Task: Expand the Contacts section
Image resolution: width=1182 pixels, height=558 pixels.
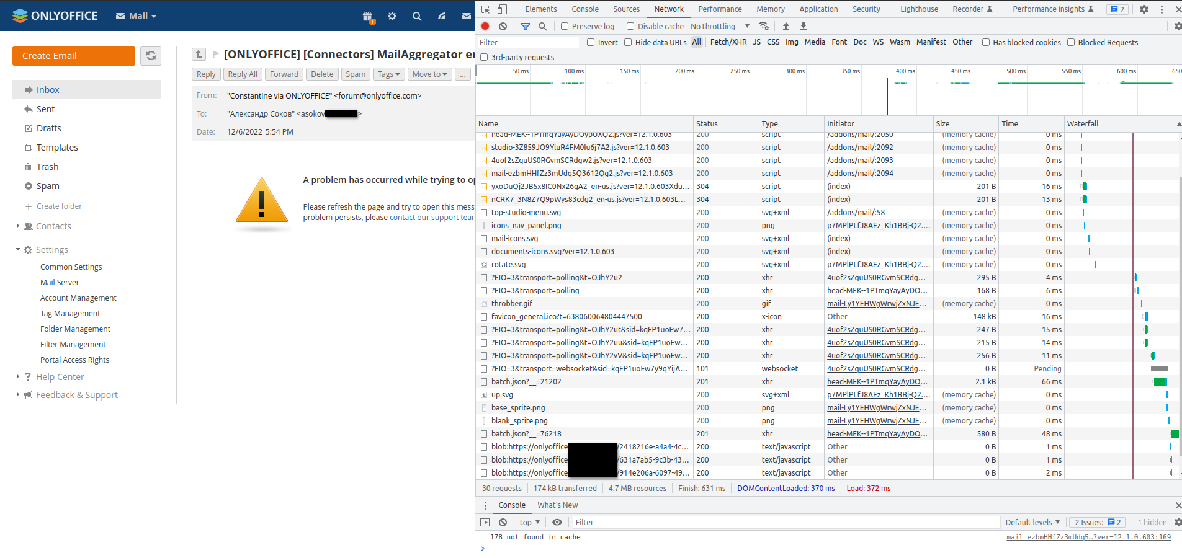Action: pos(17,226)
